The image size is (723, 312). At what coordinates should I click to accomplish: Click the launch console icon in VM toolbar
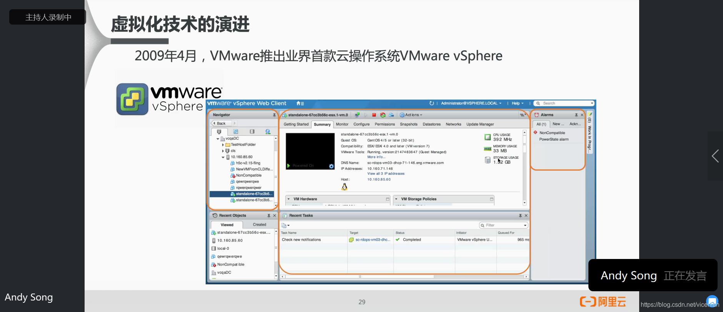[357, 115]
